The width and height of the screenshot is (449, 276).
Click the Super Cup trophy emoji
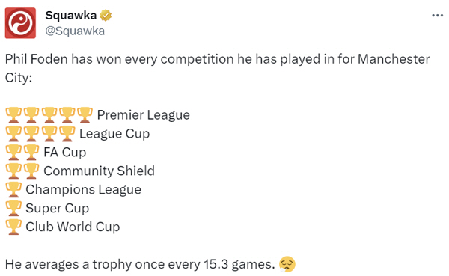(13, 208)
